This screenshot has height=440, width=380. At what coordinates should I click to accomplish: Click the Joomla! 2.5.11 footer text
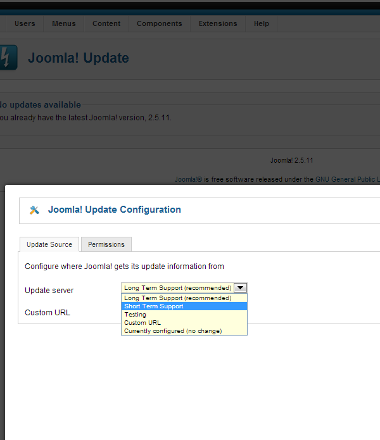pyautogui.click(x=291, y=160)
